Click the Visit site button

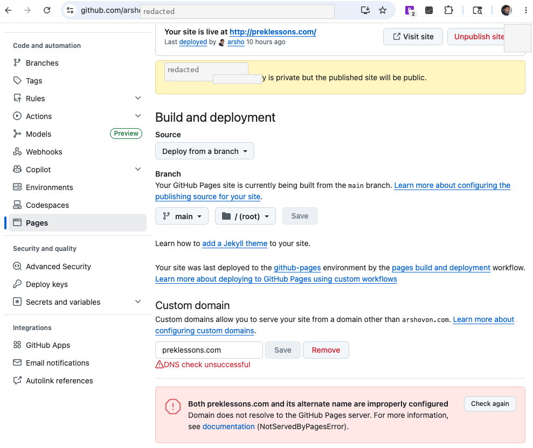tap(413, 37)
